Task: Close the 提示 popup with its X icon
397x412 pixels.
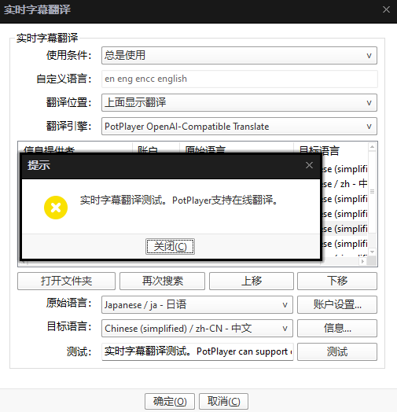Action: tap(309, 165)
